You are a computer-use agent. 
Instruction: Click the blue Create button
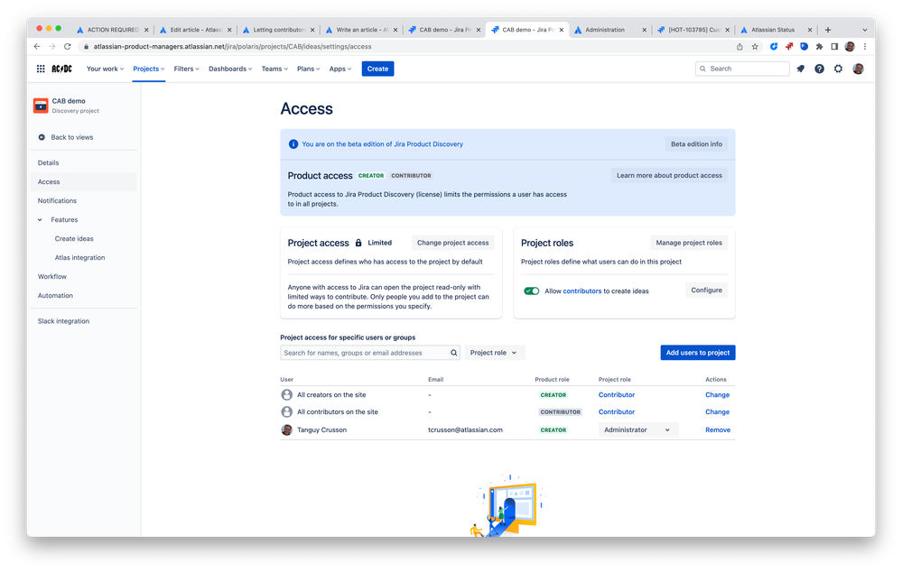pyautogui.click(x=378, y=69)
